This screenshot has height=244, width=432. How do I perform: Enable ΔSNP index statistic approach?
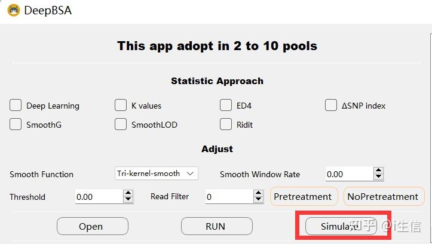[331, 106]
